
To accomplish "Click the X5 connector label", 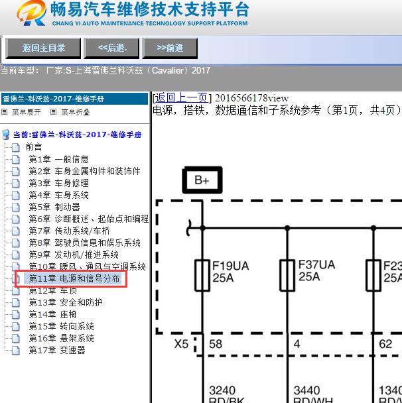I will pos(181,344).
